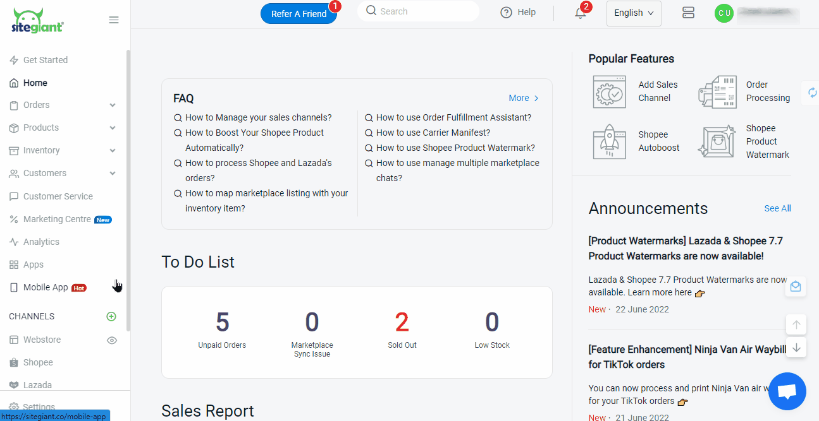Open the English language dropdown
The width and height of the screenshot is (819, 421).
click(634, 13)
